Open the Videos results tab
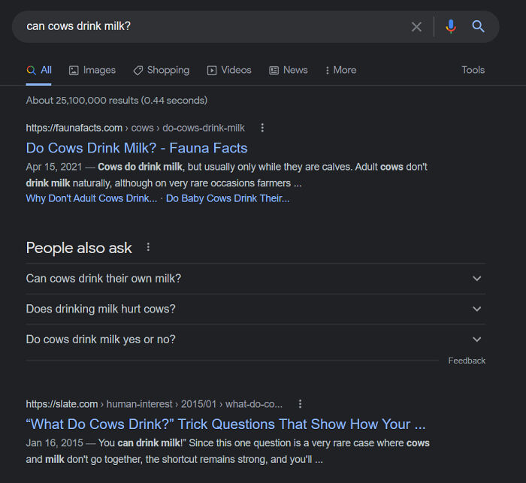 pos(229,70)
